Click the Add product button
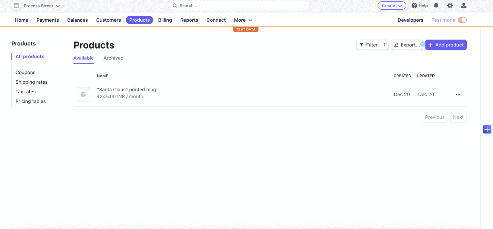Image resolution: width=493 pixels, height=229 pixels. coord(446,45)
